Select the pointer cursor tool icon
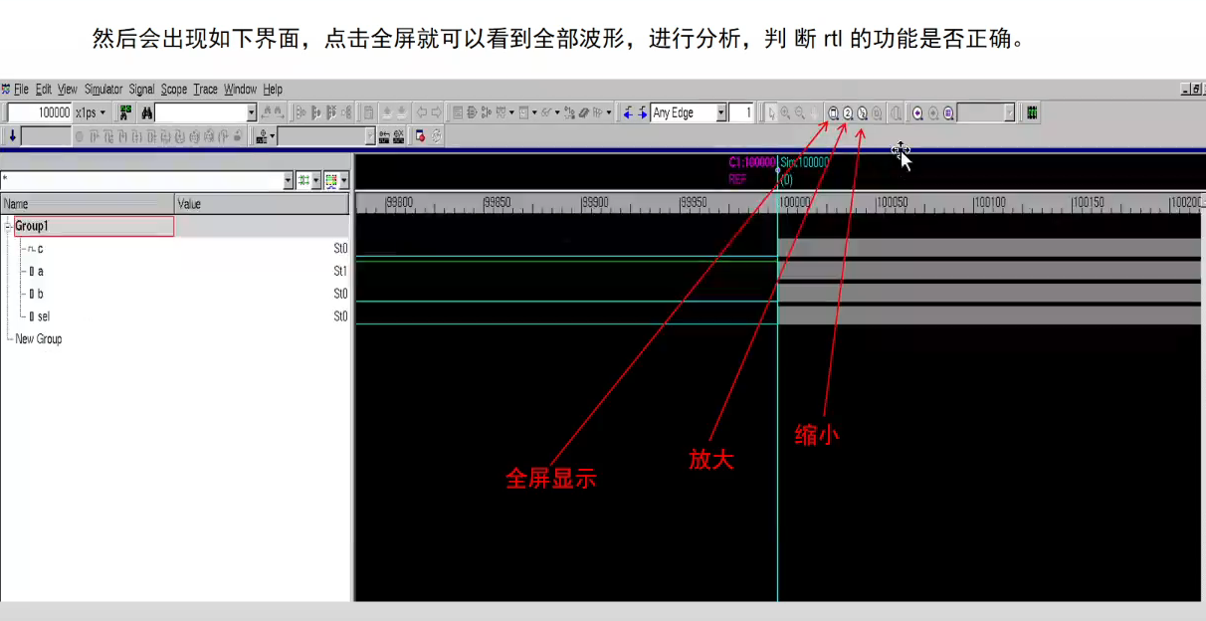The width and height of the screenshot is (1206, 621). tap(771, 113)
